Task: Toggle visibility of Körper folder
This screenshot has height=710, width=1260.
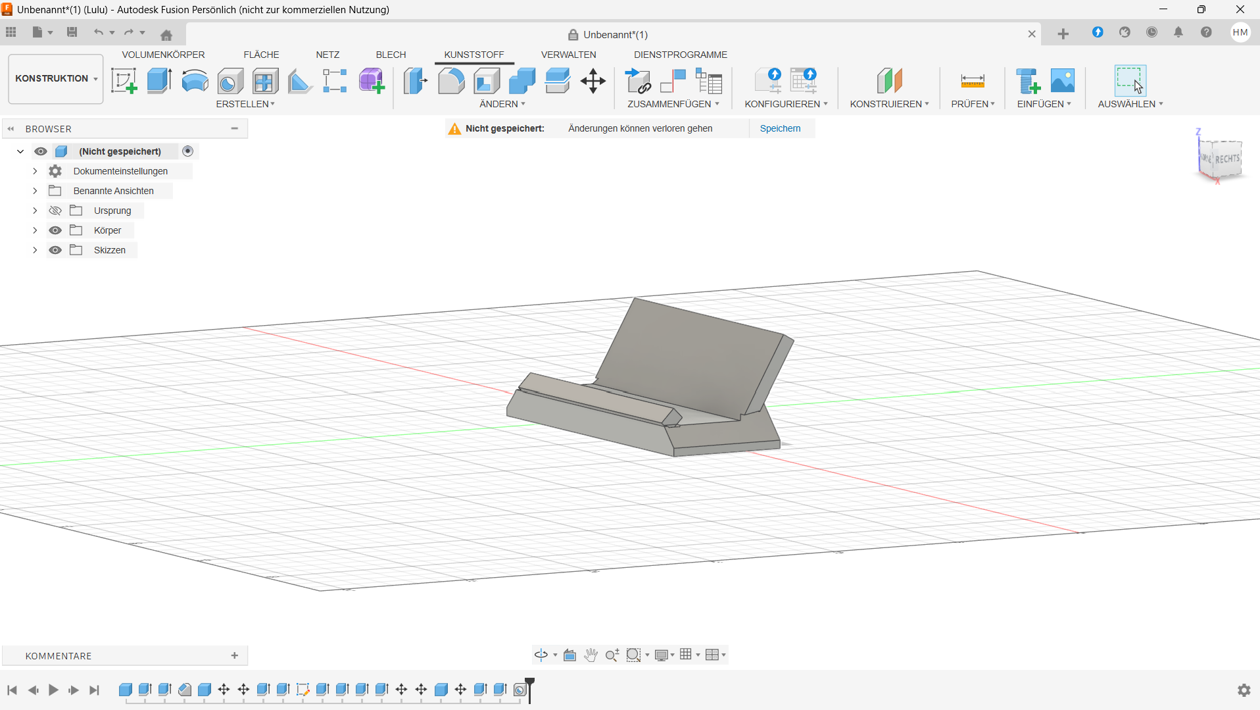Action: point(55,230)
